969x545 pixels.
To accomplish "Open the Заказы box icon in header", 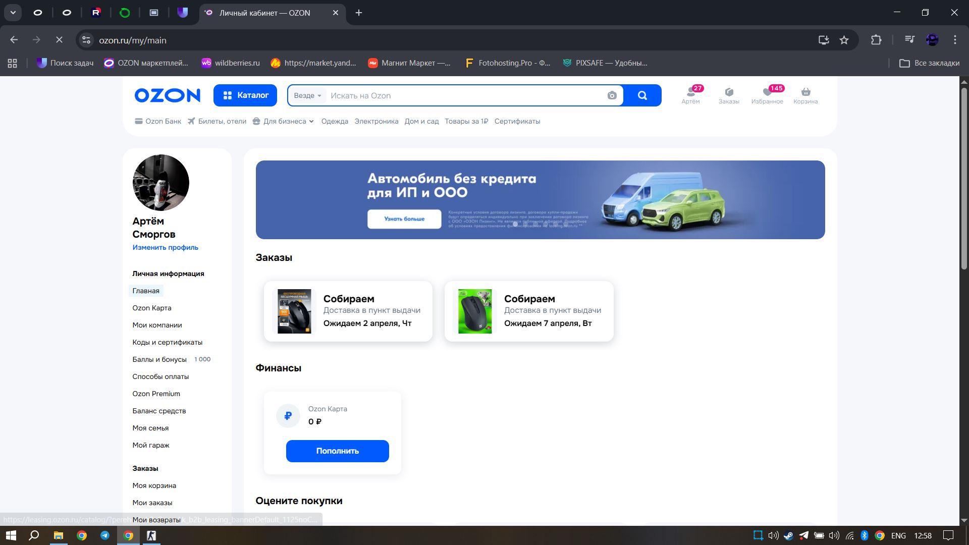I will click(x=729, y=95).
